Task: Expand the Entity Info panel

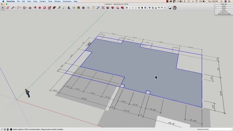Action: pyautogui.click(x=224, y=4)
